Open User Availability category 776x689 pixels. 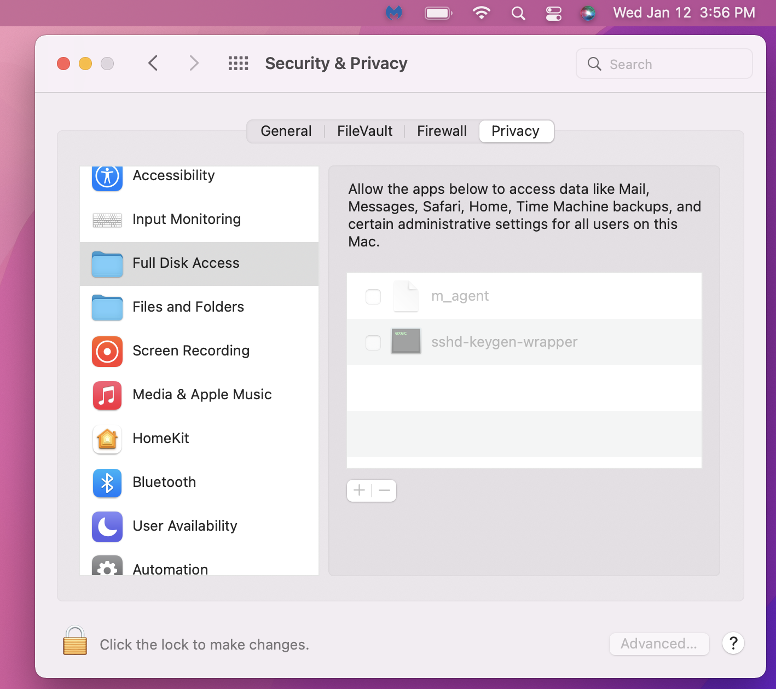pyautogui.click(x=184, y=526)
